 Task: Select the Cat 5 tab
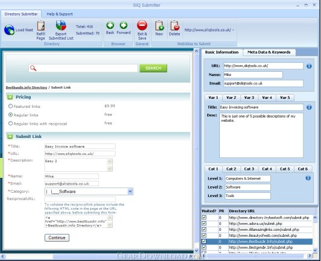285,169
